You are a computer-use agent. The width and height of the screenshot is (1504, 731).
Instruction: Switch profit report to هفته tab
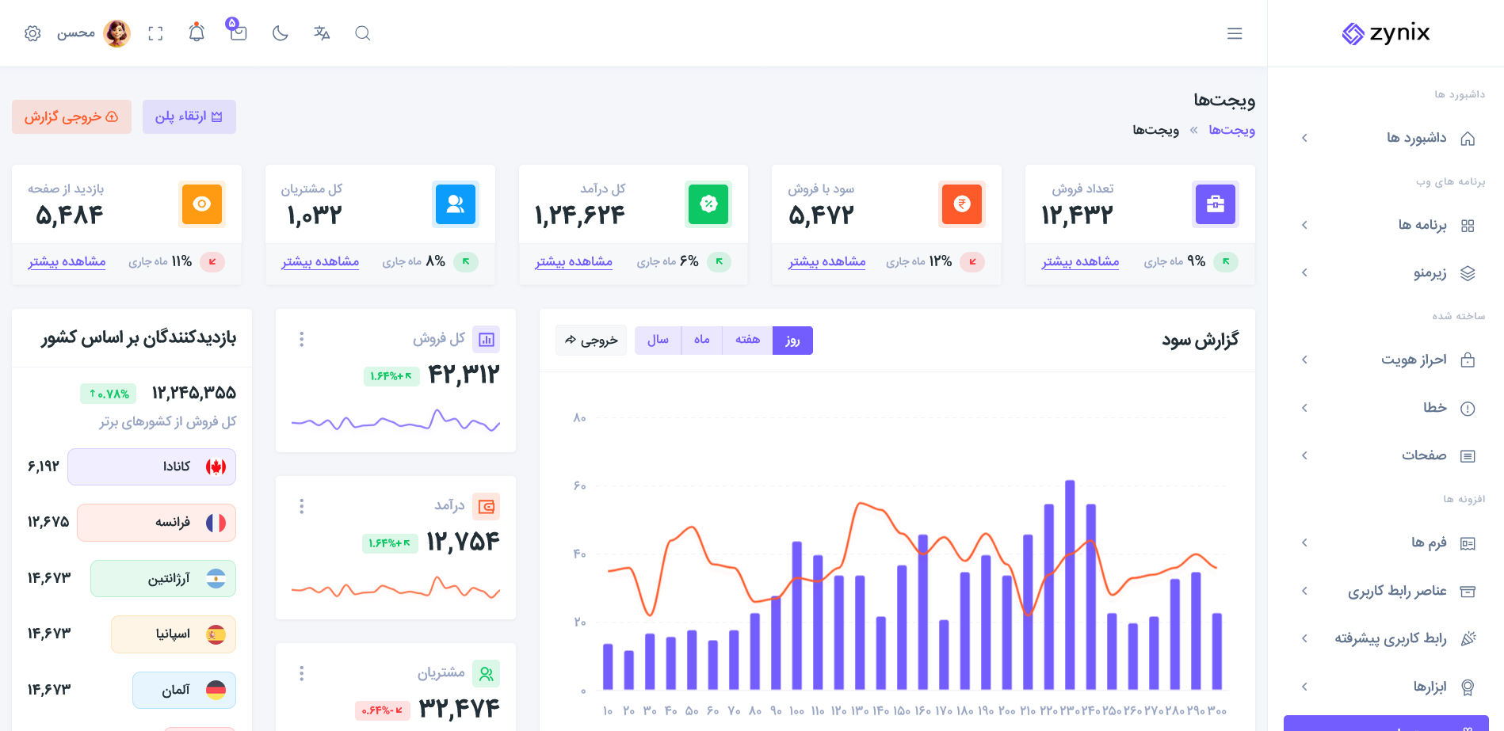point(747,340)
